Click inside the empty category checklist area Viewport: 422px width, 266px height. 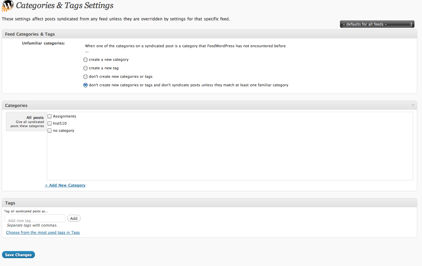pyautogui.click(x=230, y=156)
